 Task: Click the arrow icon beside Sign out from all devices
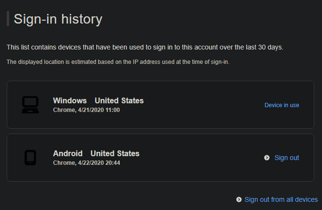[239, 199]
